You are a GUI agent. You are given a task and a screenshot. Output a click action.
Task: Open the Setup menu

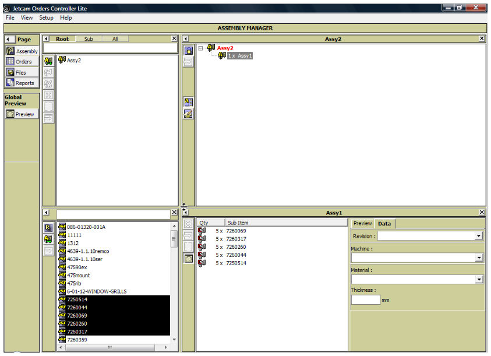pos(45,17)
